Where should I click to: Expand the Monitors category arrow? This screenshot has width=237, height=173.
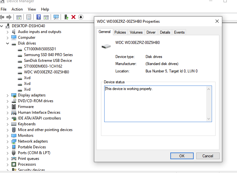pyautogui.click(x=8, y=136)
